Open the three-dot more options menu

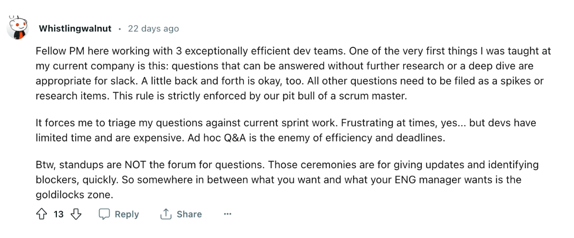(228, 214)
